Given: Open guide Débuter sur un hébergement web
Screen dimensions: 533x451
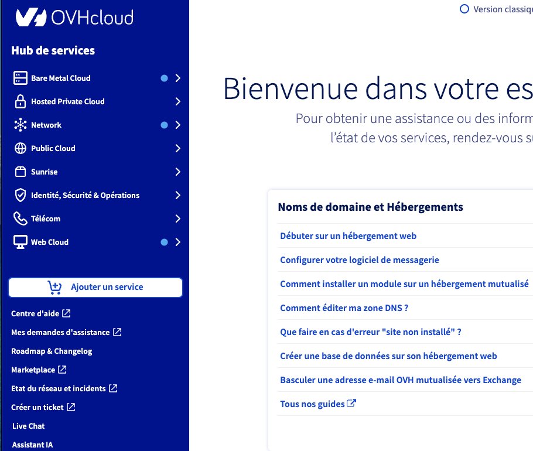Looking at the screenshot, I should tap(348, 236).
